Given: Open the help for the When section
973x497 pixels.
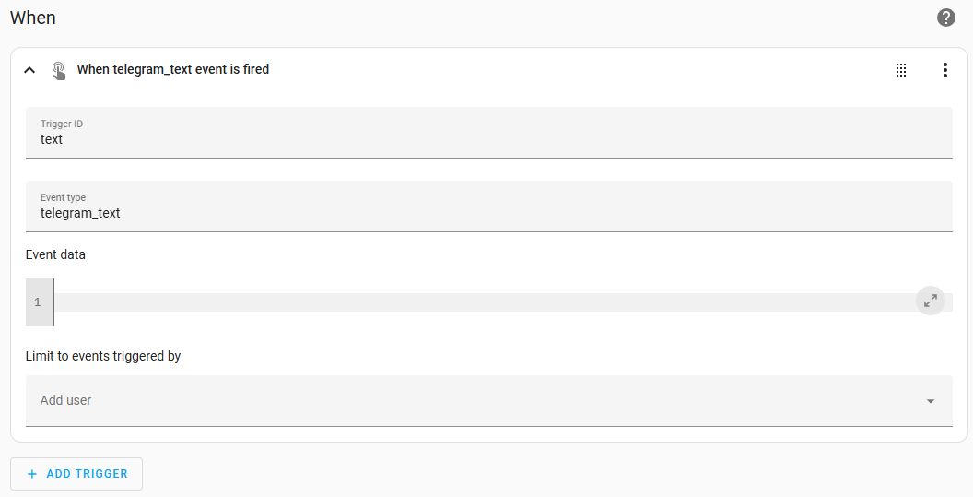Looking at the screenshot, I should pyautogui.click(x=945, y=18).
